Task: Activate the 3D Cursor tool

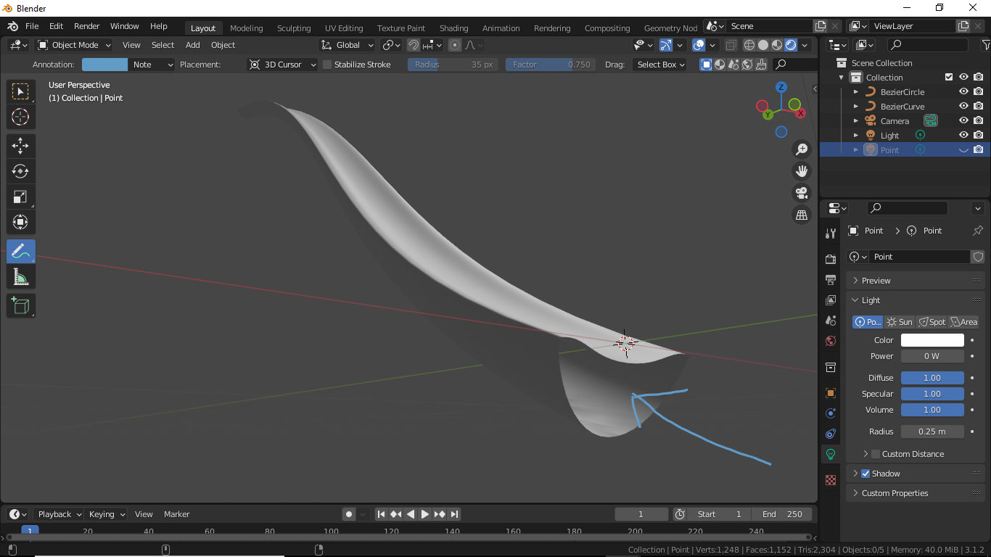Action: point(20,117)
